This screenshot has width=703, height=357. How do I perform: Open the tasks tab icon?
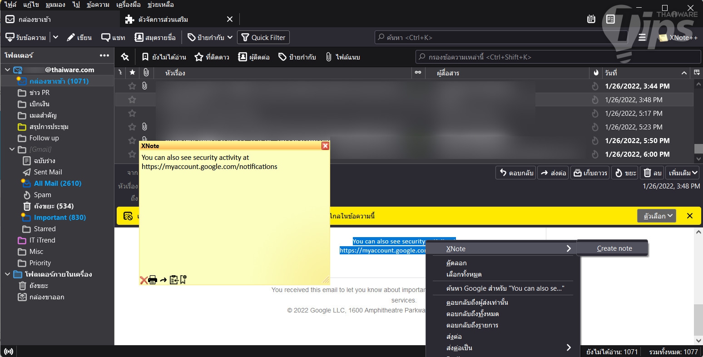point(610,19)
